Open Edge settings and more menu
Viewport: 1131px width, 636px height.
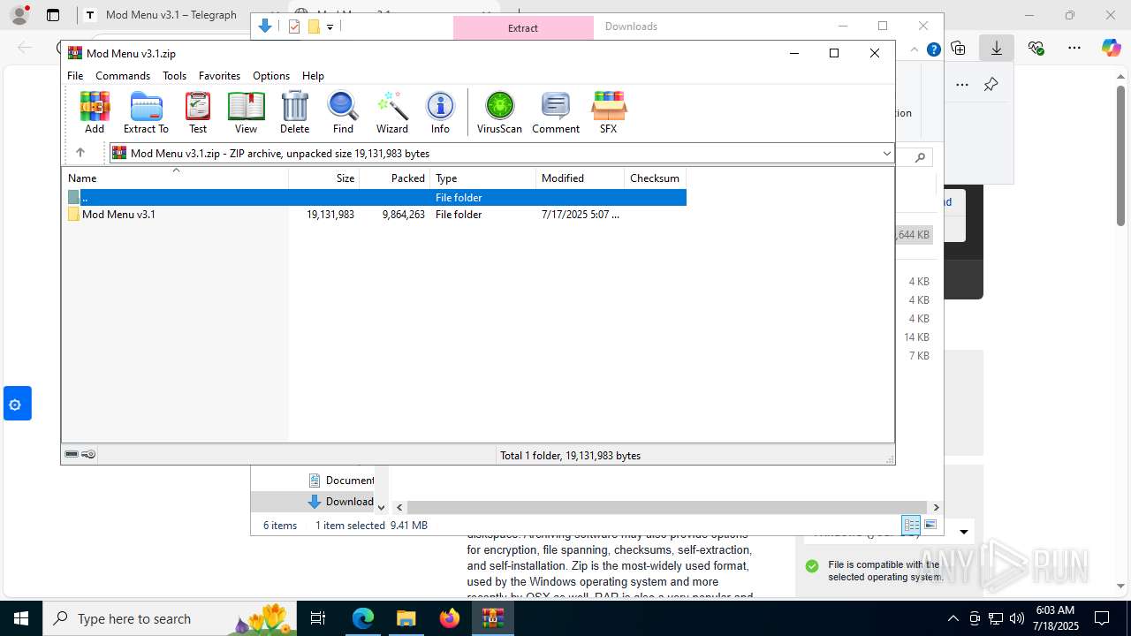pyautogui.click(x=1074, y=48)
